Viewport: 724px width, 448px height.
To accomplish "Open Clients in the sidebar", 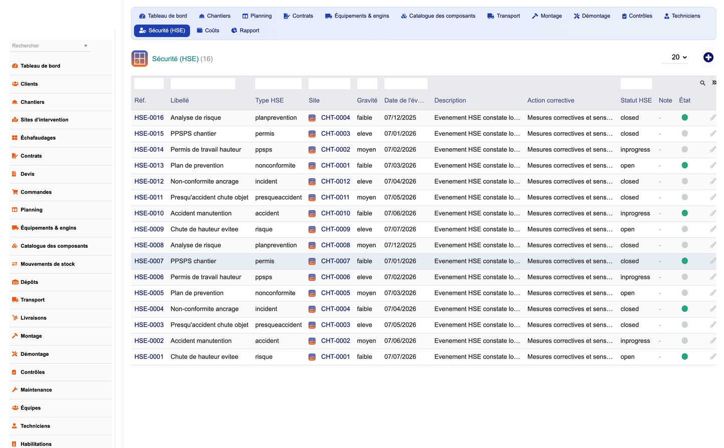I will [29, 84].
